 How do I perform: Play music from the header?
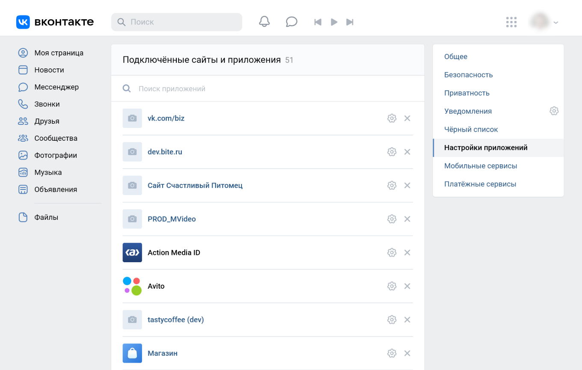click(334, 22)
